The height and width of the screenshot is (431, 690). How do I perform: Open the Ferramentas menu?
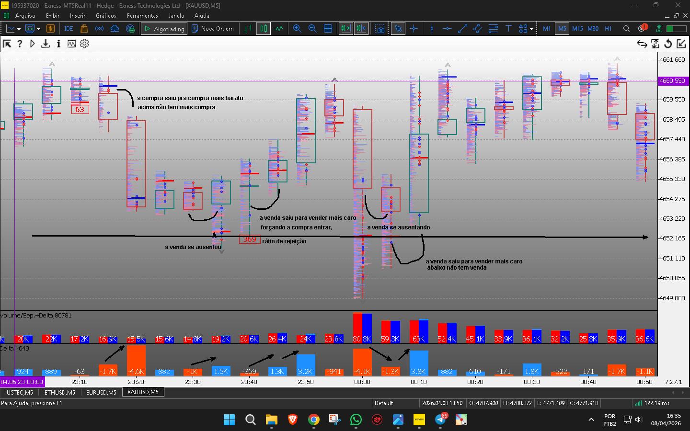point(142,16)
